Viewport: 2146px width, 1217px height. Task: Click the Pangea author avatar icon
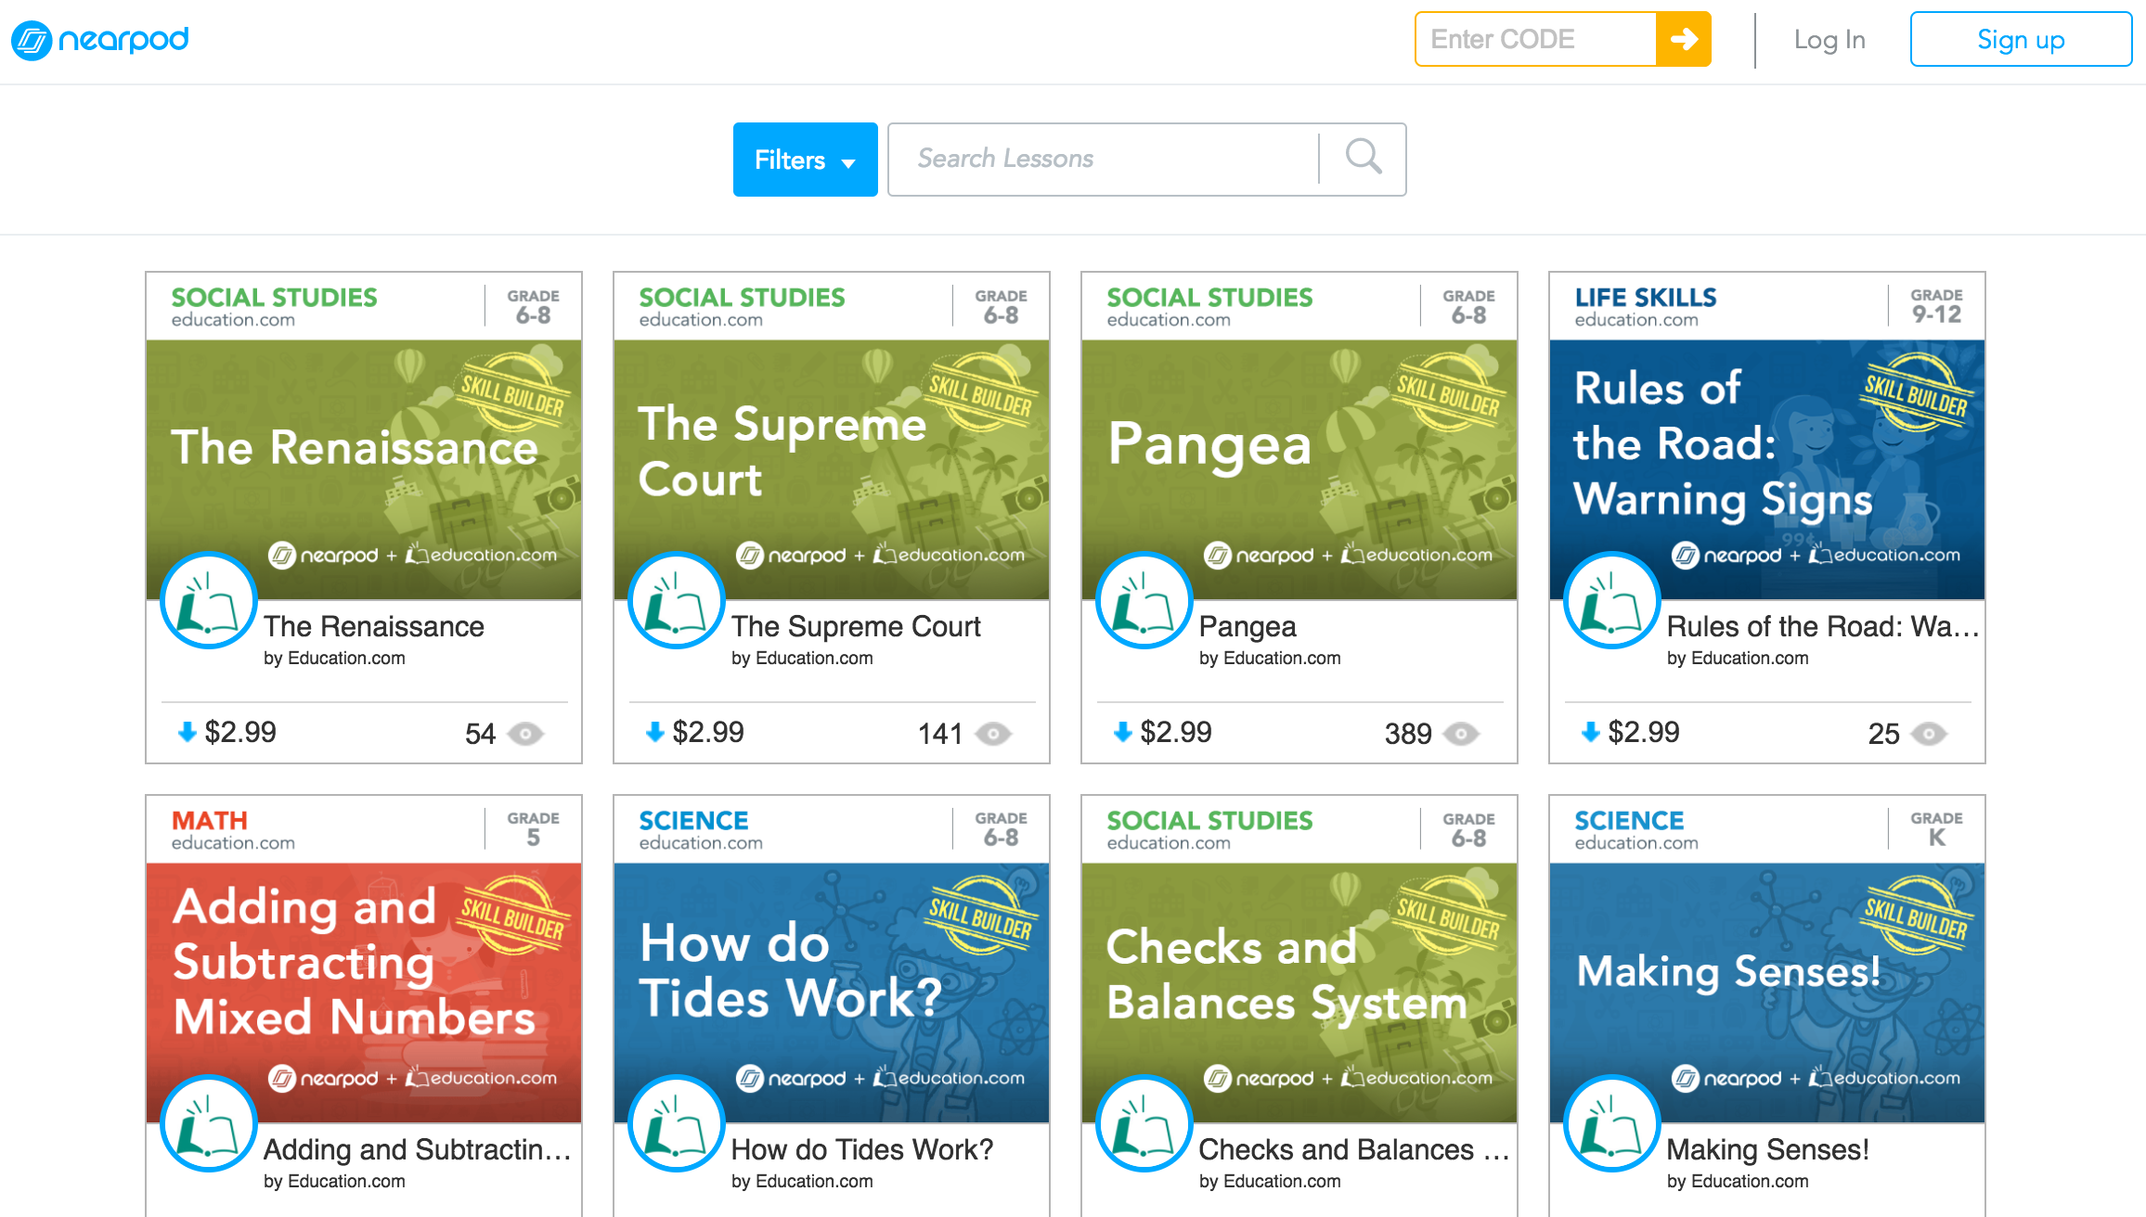click(x=1144, y=600)
